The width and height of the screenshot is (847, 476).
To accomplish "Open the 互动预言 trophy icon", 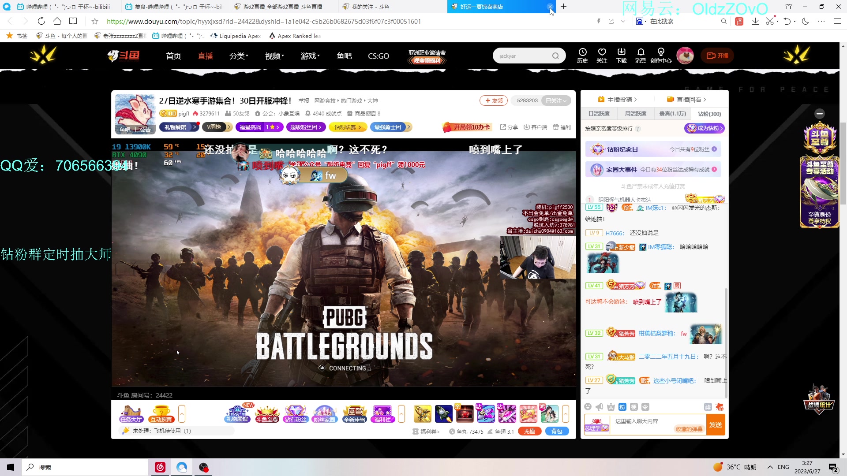I will [161, 414].
